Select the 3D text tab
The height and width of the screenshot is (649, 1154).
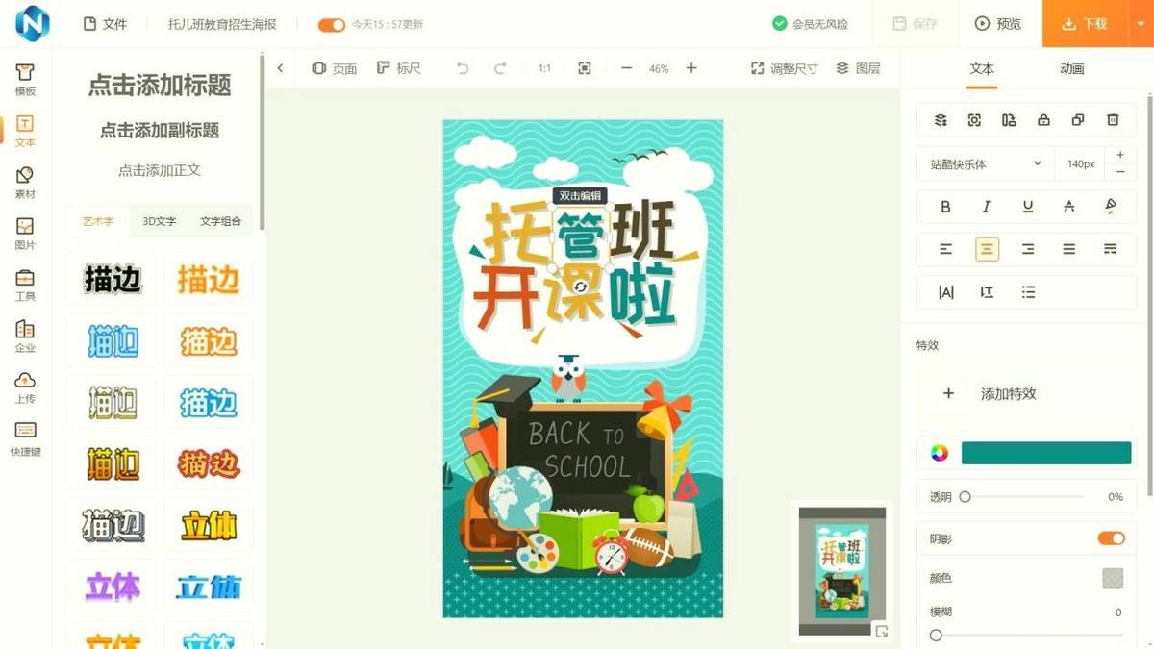pos(160,221)
